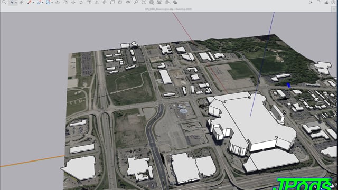The width and height of the screenshot is (338, 190).
Task: Activate the Push/Pull tool
Action: click(58, 2)
